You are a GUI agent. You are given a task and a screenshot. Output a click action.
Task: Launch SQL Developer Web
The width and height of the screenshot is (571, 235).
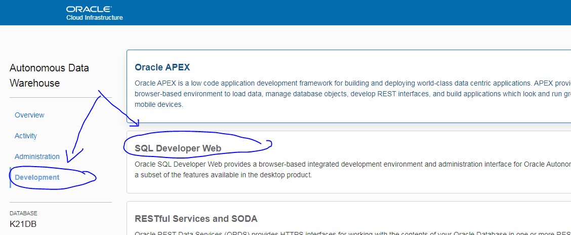tap(178, 148)
